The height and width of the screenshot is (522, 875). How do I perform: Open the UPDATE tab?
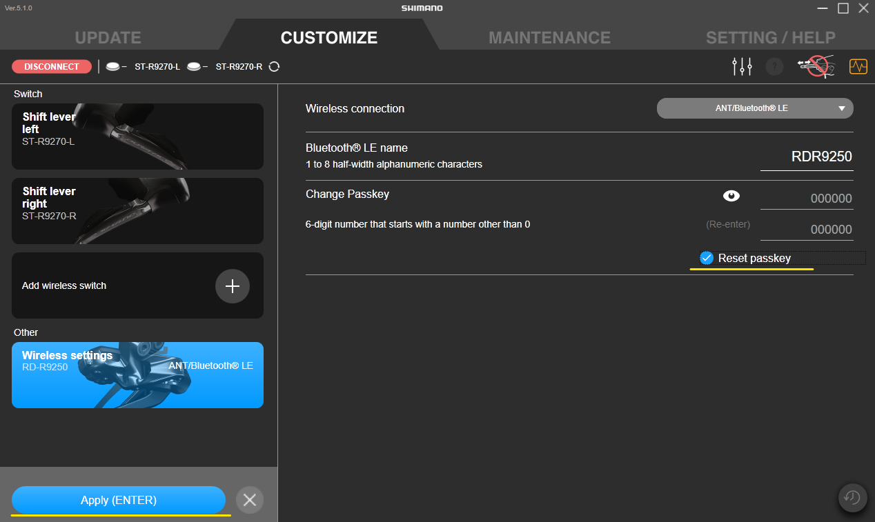pos(108,37)
